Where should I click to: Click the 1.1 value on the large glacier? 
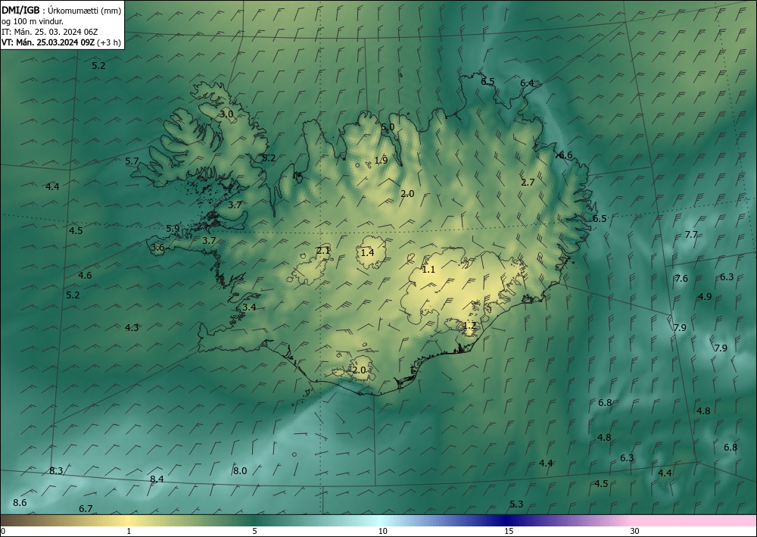click(x=428, y=270)
